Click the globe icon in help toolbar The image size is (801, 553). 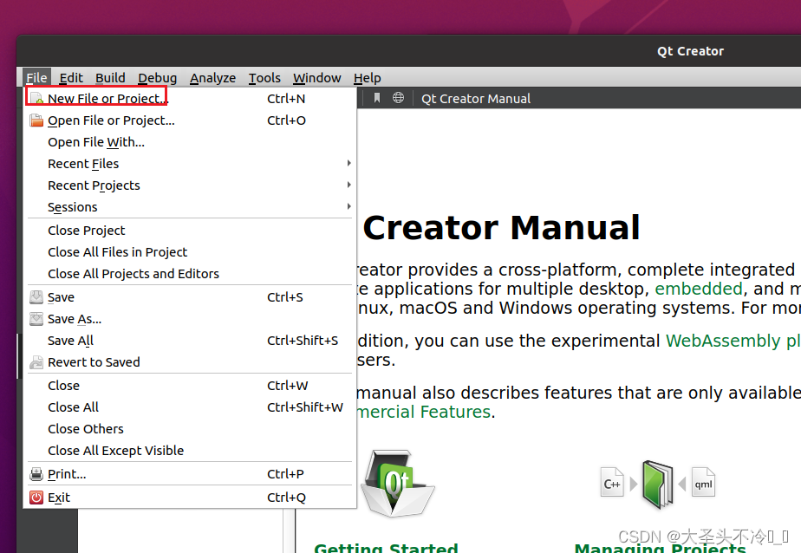pyautogui.click(x=398, y=98)
